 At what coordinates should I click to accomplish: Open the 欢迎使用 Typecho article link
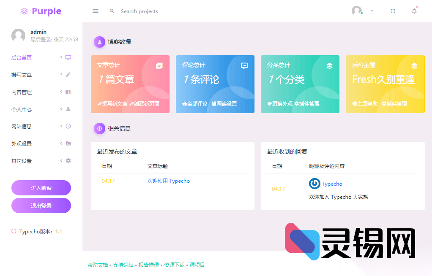168,181
